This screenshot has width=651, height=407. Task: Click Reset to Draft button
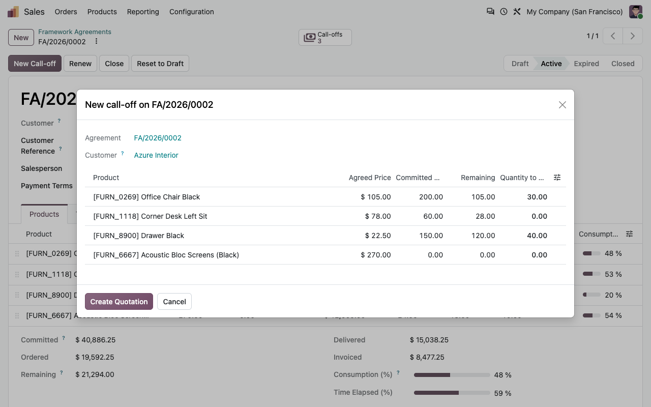coord(160,64)
